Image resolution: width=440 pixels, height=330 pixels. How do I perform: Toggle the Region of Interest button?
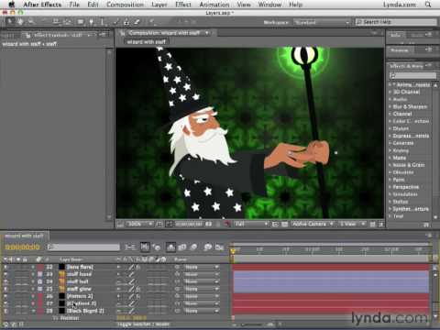[x=275, y=225]
